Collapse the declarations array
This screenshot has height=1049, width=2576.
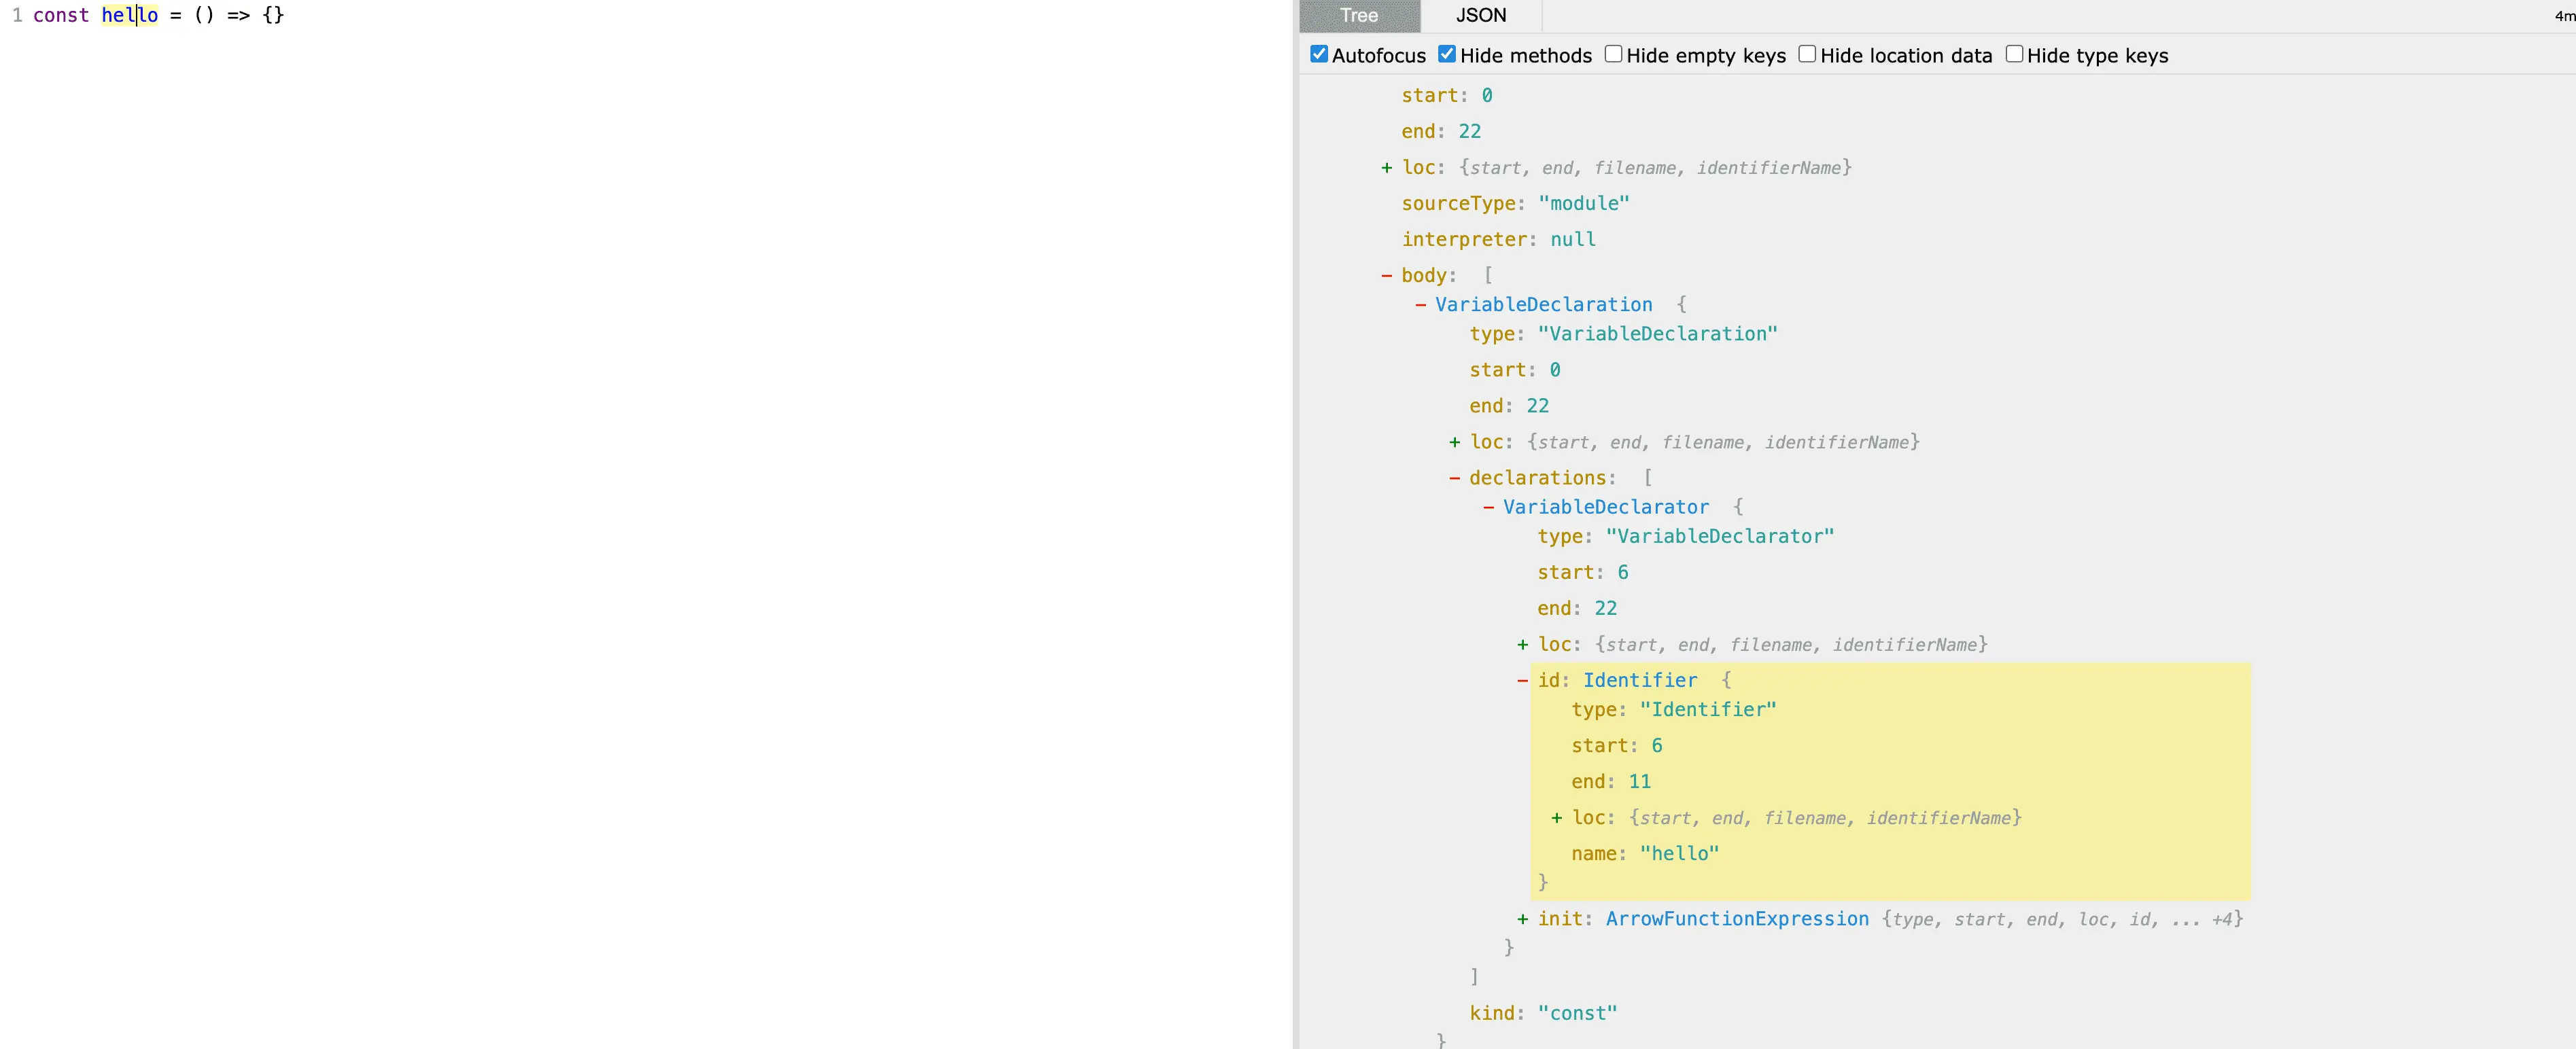point(1454,478)
